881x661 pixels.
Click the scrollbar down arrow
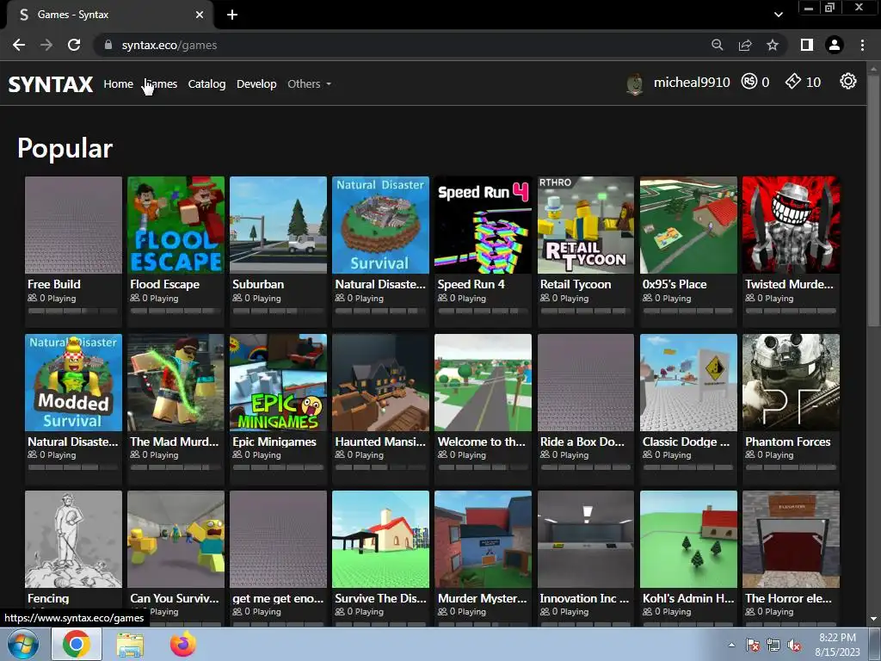pyautogui.click(x=873, y=619)
